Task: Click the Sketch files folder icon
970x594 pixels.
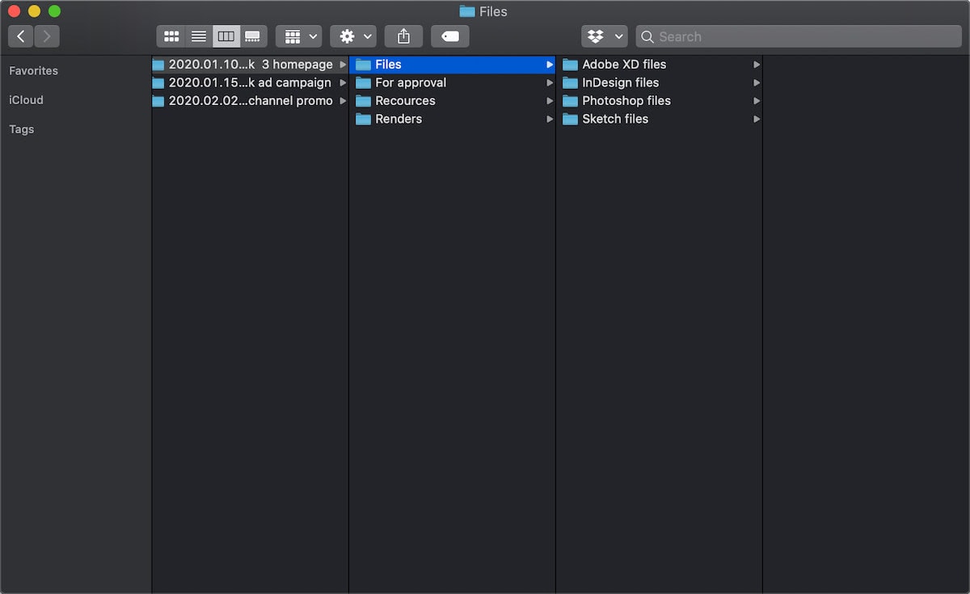Action: tap(570, 119)
